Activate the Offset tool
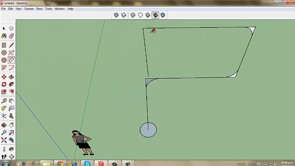295x166 pixels. (x=11, y=92)
